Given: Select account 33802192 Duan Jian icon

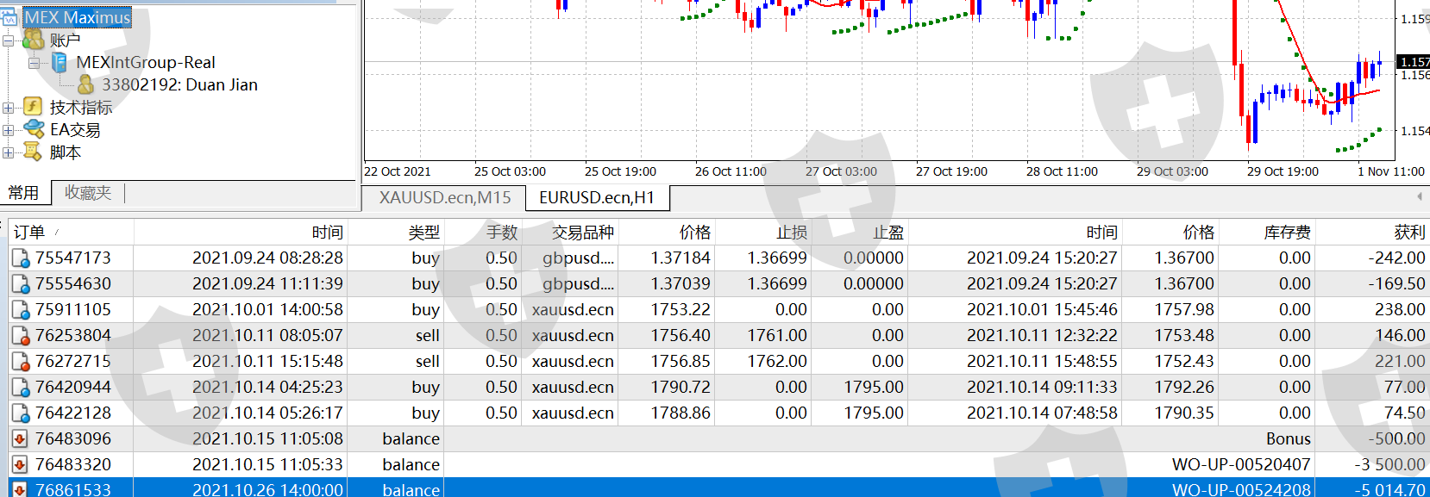Looking at the screenshot, I should point(85,84).
